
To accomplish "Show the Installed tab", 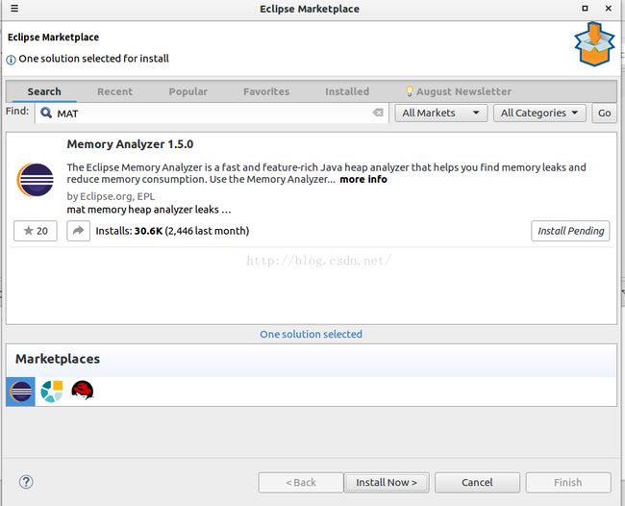I will (347, 91).
